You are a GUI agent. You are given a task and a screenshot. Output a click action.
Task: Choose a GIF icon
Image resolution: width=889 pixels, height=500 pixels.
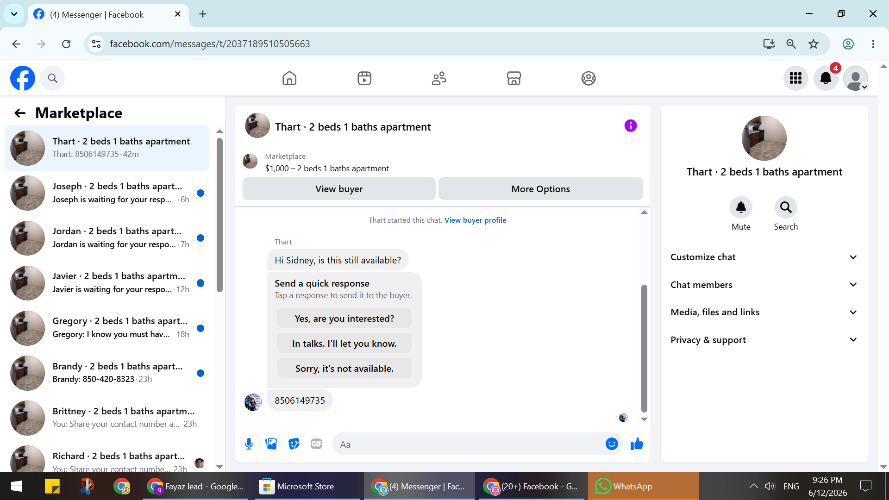317,444
